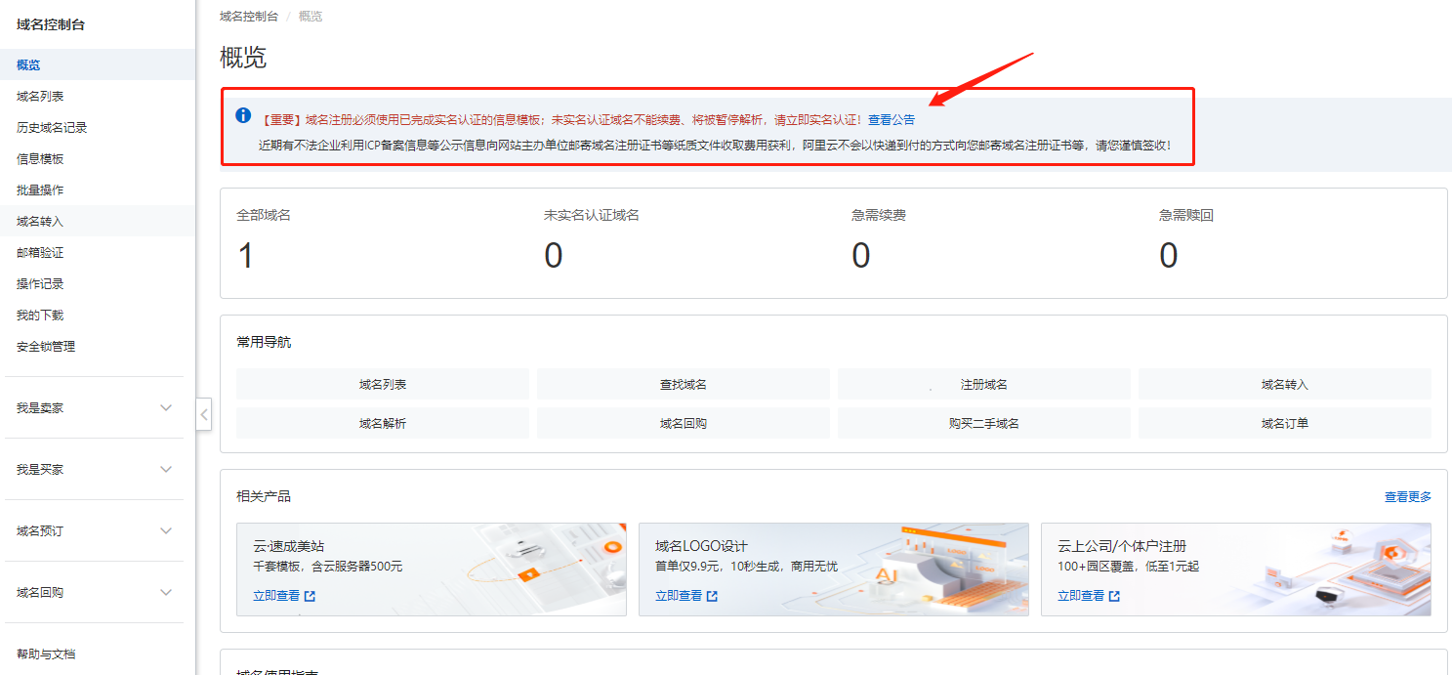The width and height of the screenshot is (1452, 675).
Task: Open the 查看公告 announcement link
Action: click(x=892, y=120)
